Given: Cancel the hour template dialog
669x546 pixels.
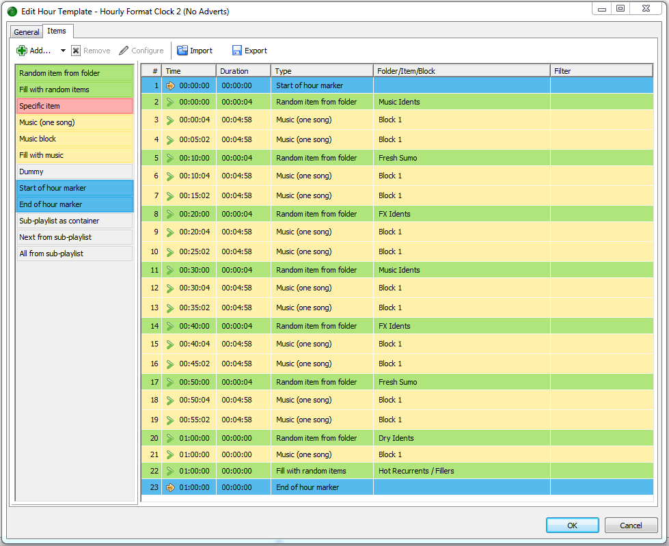Looking at the screenshot, I should coord(631,525).
